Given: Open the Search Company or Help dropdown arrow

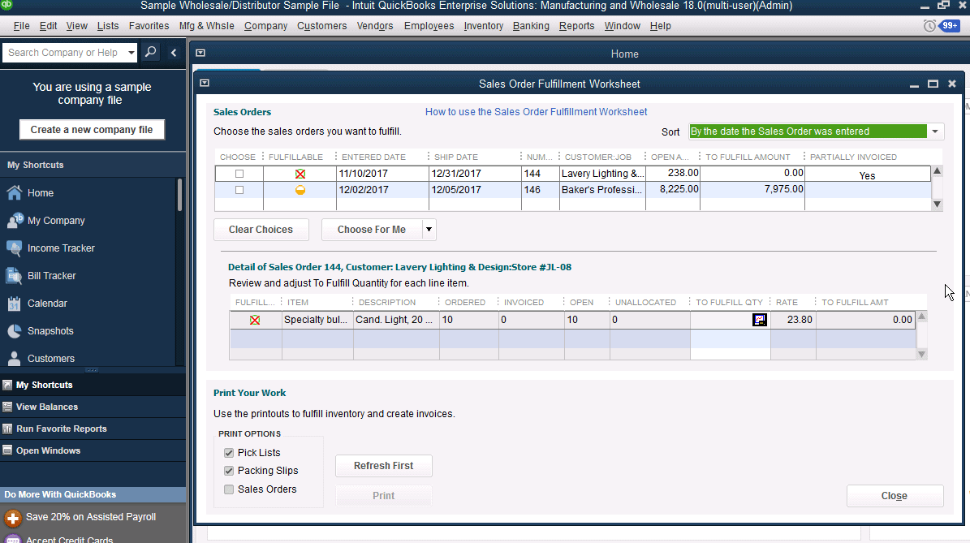Looking at the screenshot, I should pyautogui.click(x=131, y=53).
